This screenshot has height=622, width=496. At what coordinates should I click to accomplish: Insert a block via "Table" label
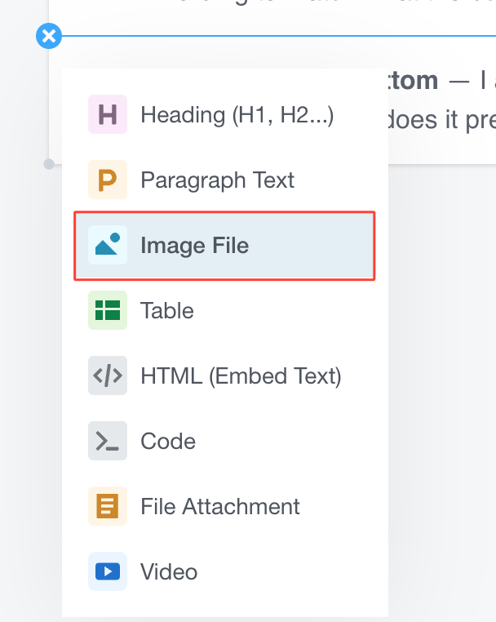click(167, 310)
